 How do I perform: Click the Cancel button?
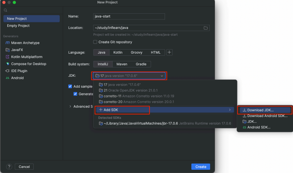click(x=24, y=167)
